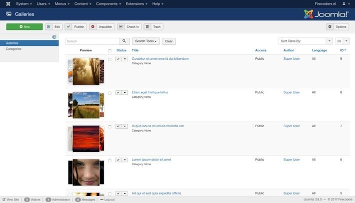Viewport: 355px width, 203px height.
Task: Open the Components menu
Action: tap(108, 4)
